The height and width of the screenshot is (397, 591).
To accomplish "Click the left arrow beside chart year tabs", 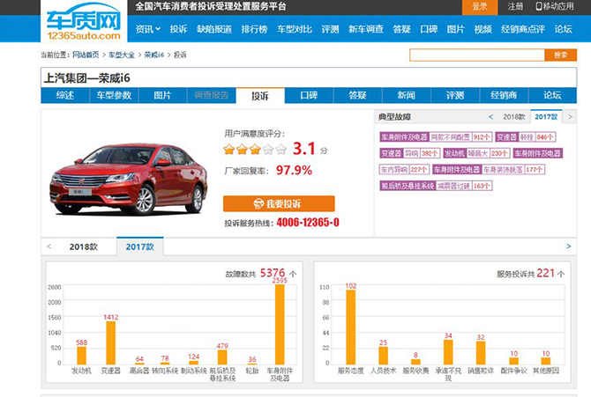I will click(49, 246).
